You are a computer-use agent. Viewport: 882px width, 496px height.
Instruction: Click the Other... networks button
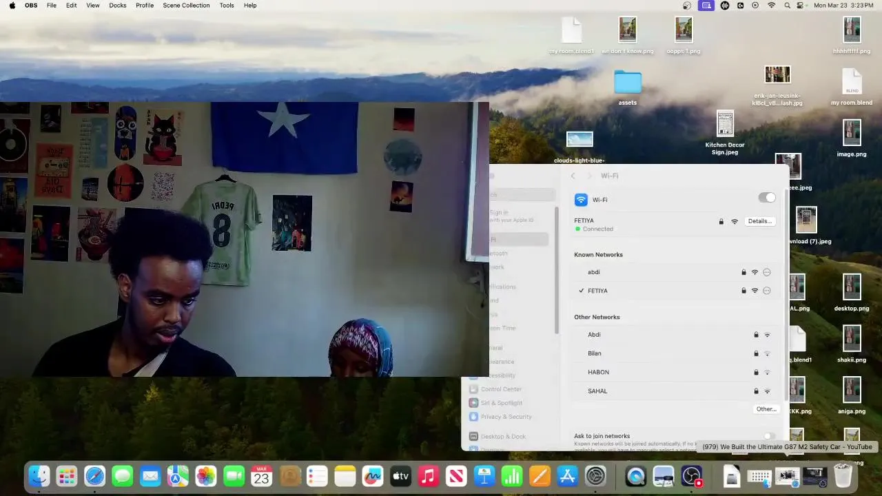pyautogui.click(x=766, y=409)
